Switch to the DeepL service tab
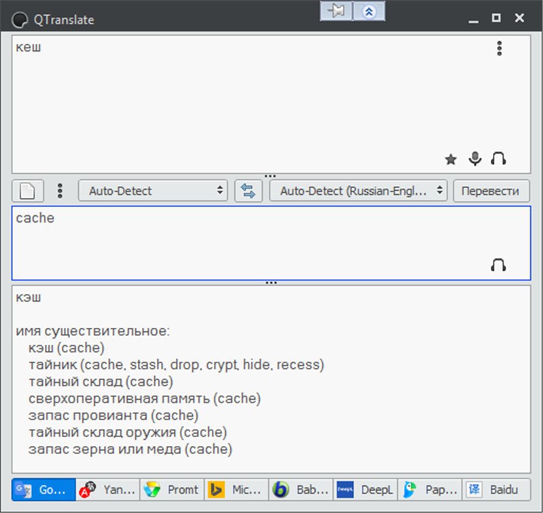Screen dimensions: 543x513 pyautogui.click(x=365, y=489)
